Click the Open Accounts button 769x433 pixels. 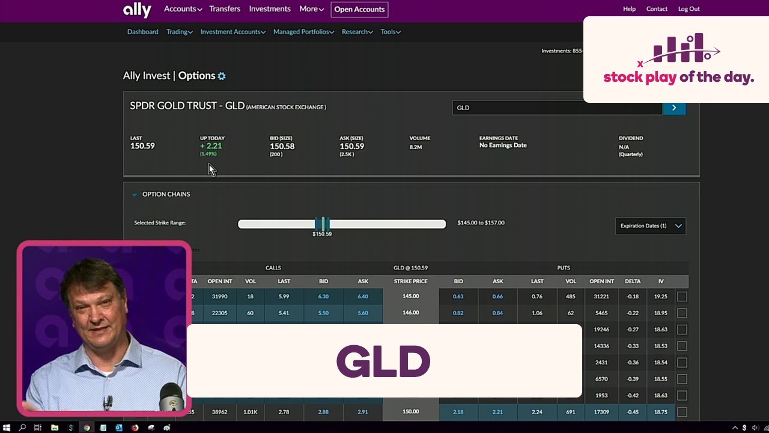[x=359, y=10]
